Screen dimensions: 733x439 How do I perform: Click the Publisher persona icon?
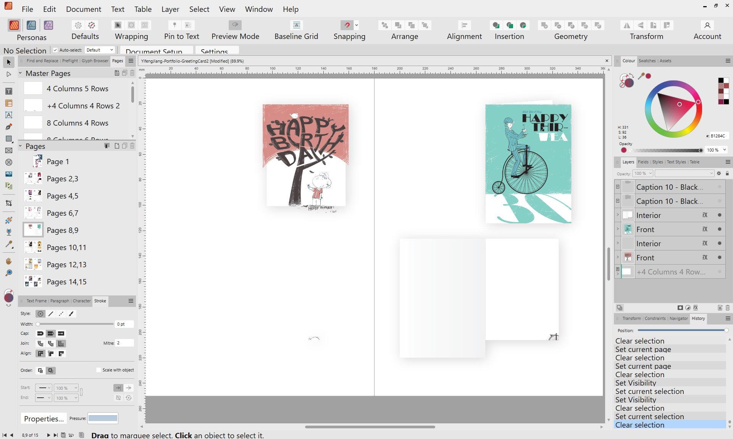(14, 25)
